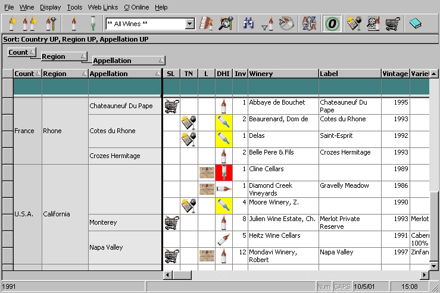
Task: Open the C! Online menu
Action: click(136, 7)
